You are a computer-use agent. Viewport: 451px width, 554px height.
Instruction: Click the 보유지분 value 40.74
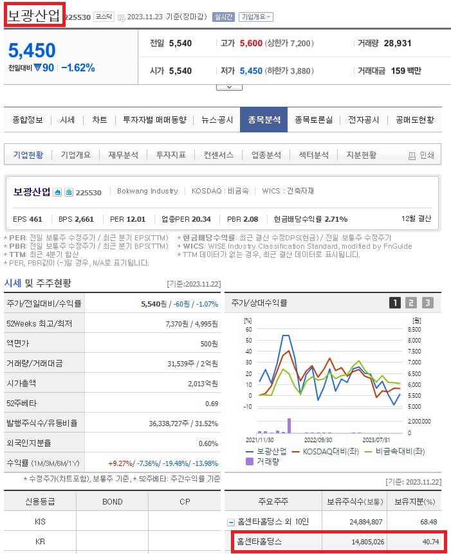click(x=430, y=542)
